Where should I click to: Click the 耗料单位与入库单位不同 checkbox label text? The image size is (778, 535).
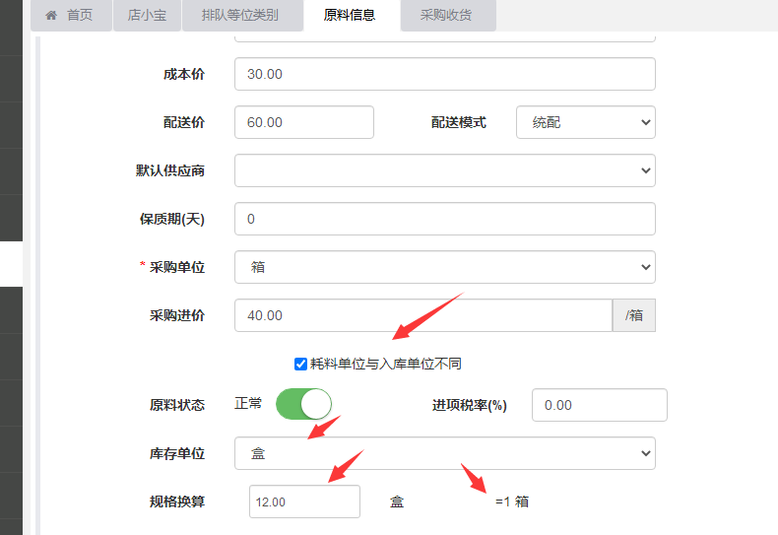385,364
